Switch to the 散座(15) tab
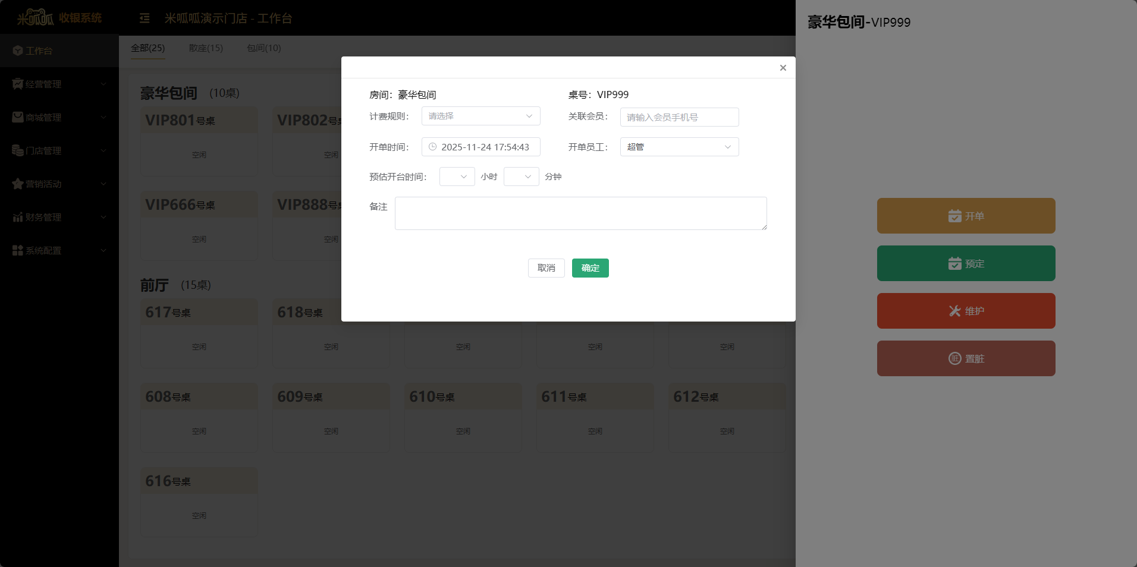This screenshot has height=567, width=1137. (x=206, y=48)
